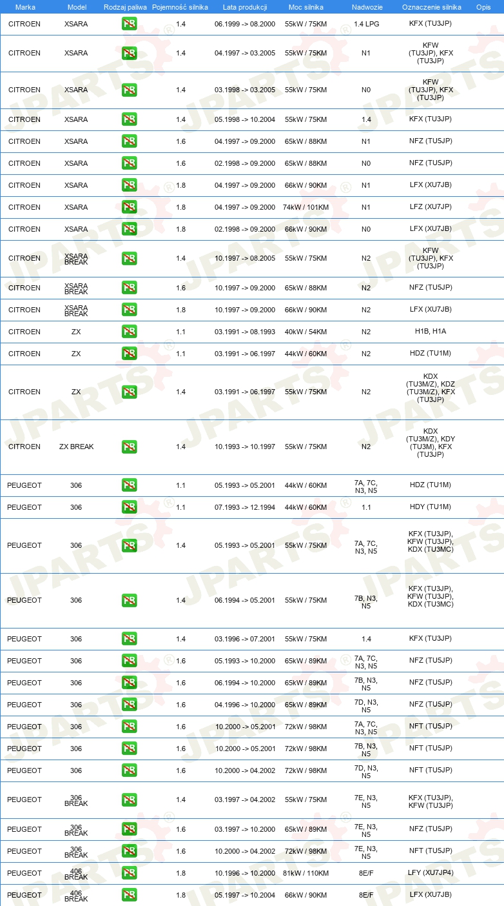
Task: Click the fuel icon in the 306 03.1996 -> 07.2001 row
Action: coord(130,639)
